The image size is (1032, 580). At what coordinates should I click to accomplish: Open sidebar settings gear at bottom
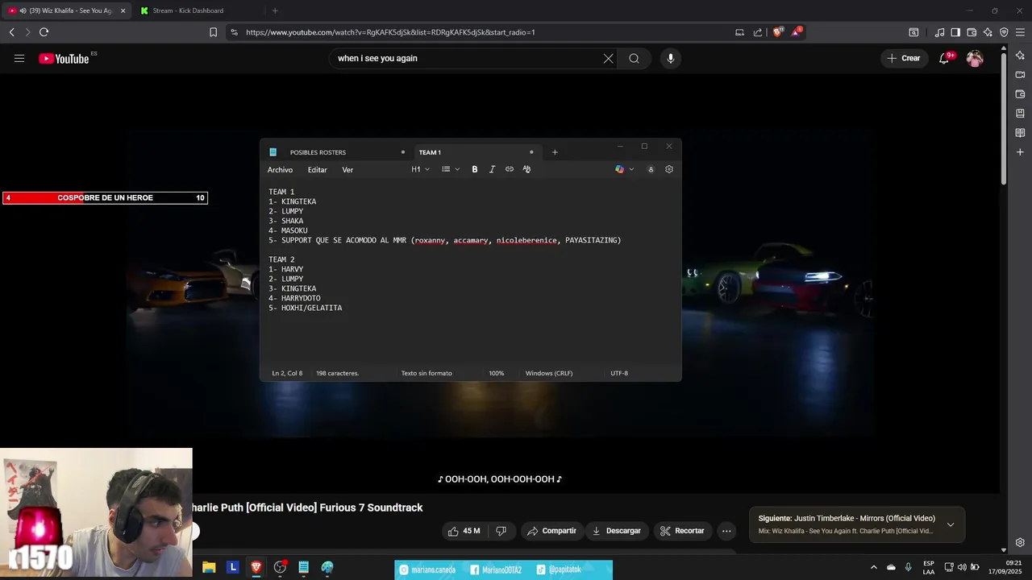pyautogui.click(x=1020, y=542)
